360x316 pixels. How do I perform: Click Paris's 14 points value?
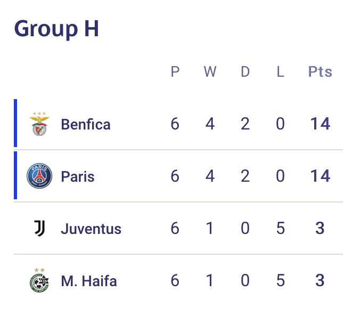320,176
